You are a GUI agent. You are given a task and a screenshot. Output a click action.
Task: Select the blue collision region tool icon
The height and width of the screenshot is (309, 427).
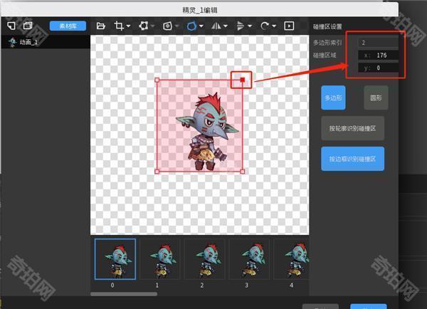(x=191, y=26)
